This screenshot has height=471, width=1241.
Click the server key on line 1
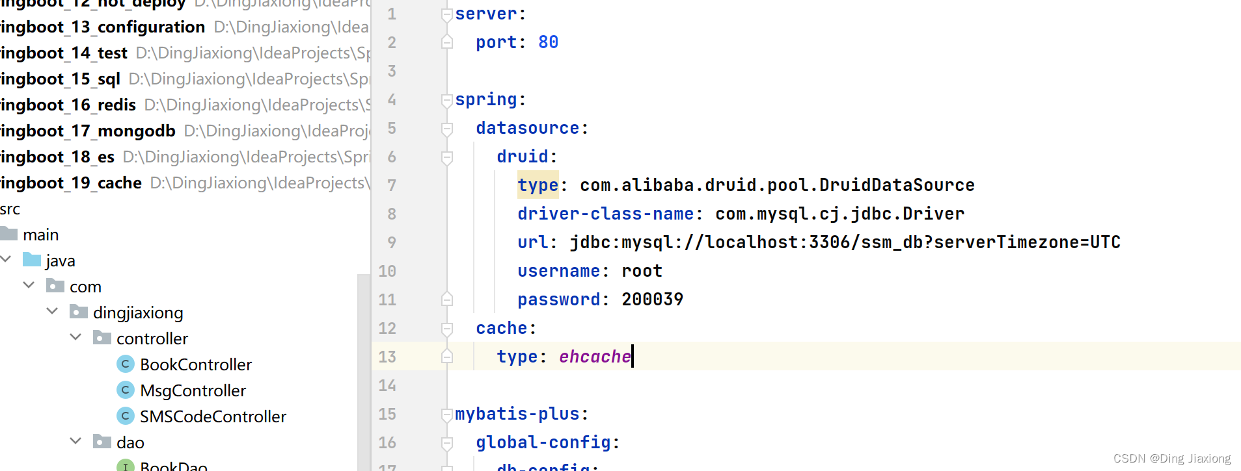point(486,14)
